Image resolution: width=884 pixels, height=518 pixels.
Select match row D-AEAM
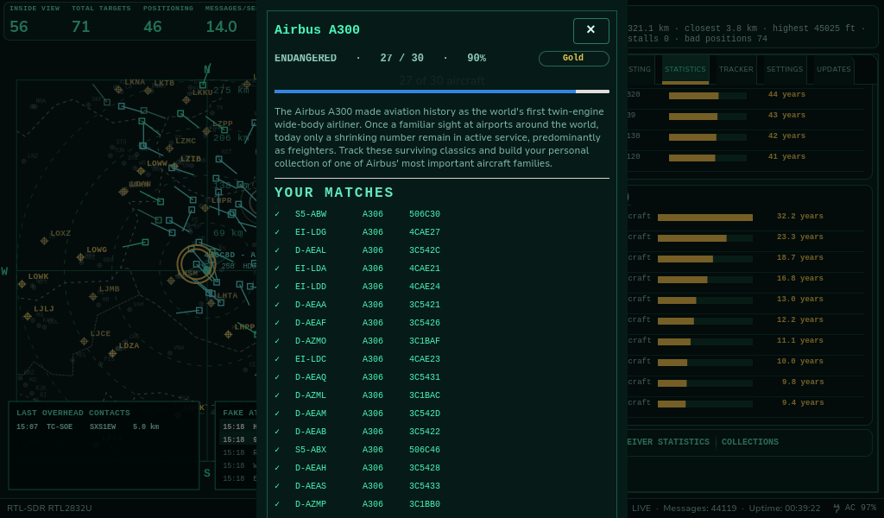tap(441, 414)
